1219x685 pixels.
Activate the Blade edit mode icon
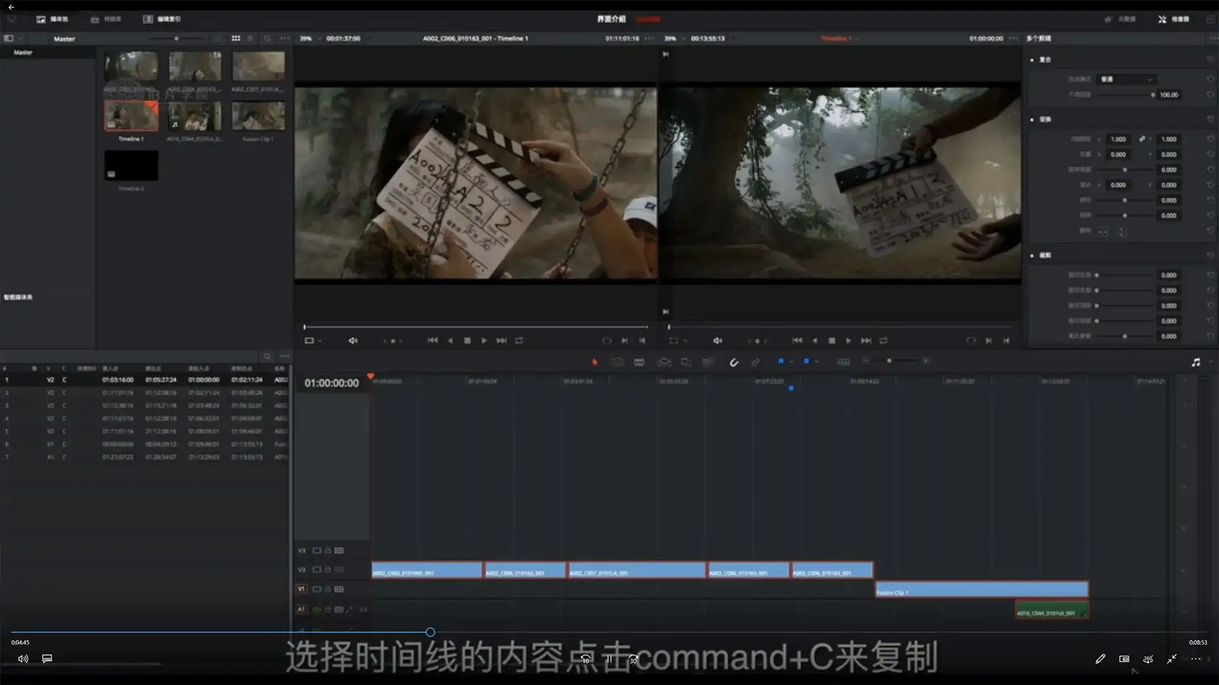coord(639,362)
